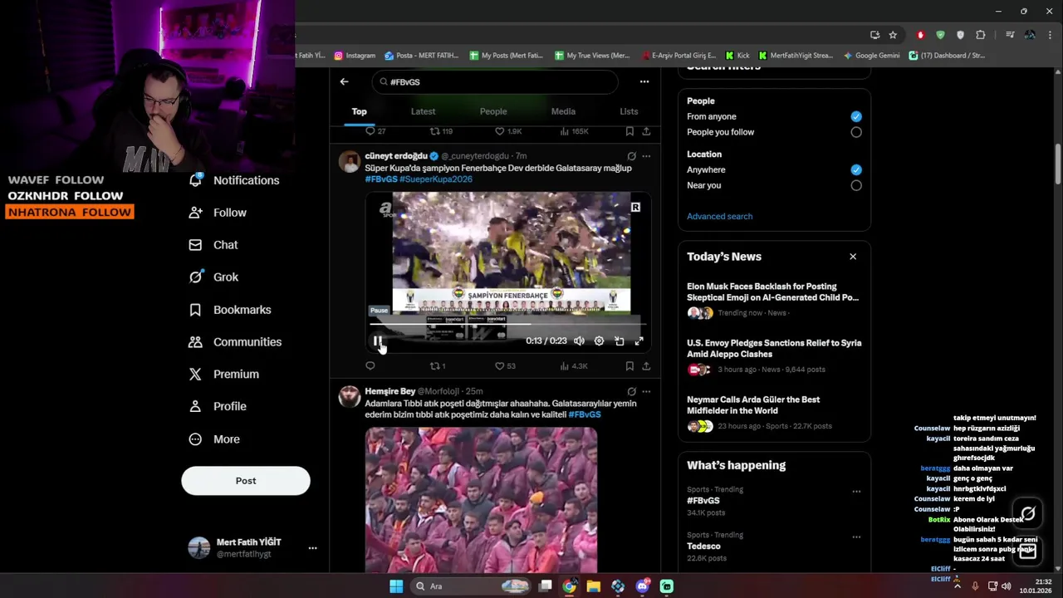Open Windows Start menu
1063x598 pixels.
click(396, 586)
